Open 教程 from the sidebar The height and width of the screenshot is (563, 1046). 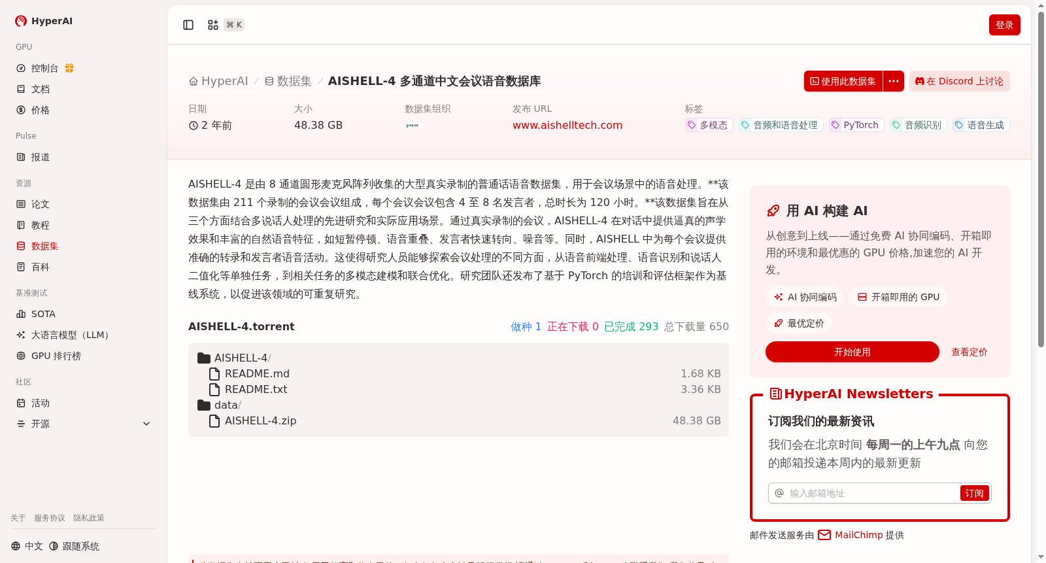tap(84, 225)
